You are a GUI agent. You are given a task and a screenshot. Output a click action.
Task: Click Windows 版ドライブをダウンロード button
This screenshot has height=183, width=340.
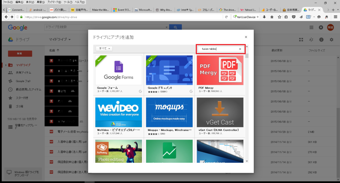tap(23, 173)
